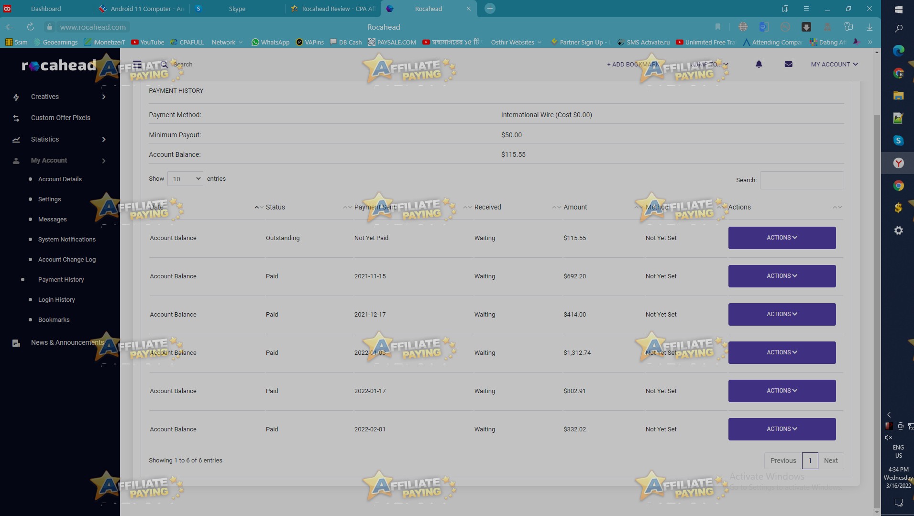The width and height of the screenshot is (914, 516).
Task: Open the Show entries count dropdown
Action: [185, 179]
